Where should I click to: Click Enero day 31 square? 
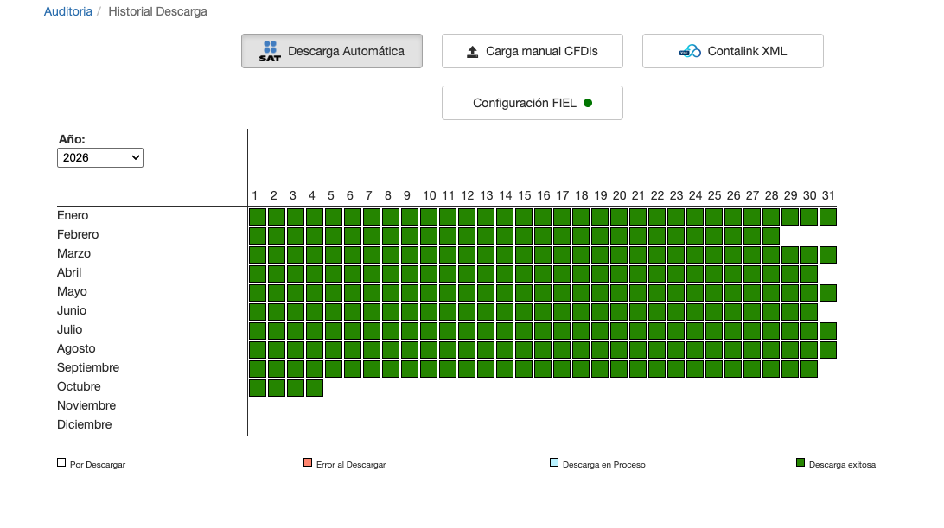[x=828, y=217]
